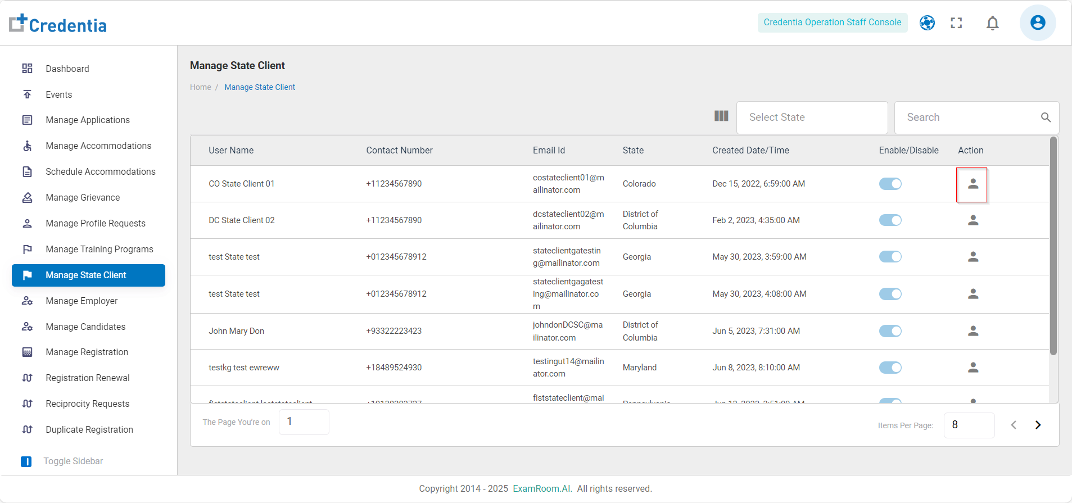Select costateclient01 email cell
Viewport: 1072px width, 503px height.
click(568, 184)
